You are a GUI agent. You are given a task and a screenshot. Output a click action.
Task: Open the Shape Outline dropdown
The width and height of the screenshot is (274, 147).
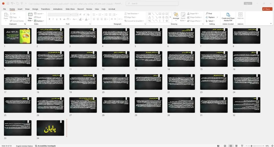pos(195,17)
